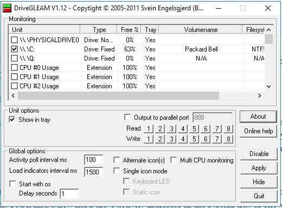This screenshot has width=282, height=208.
Task: Click the horizontal scroll left arrow
Action: point(13,95)
